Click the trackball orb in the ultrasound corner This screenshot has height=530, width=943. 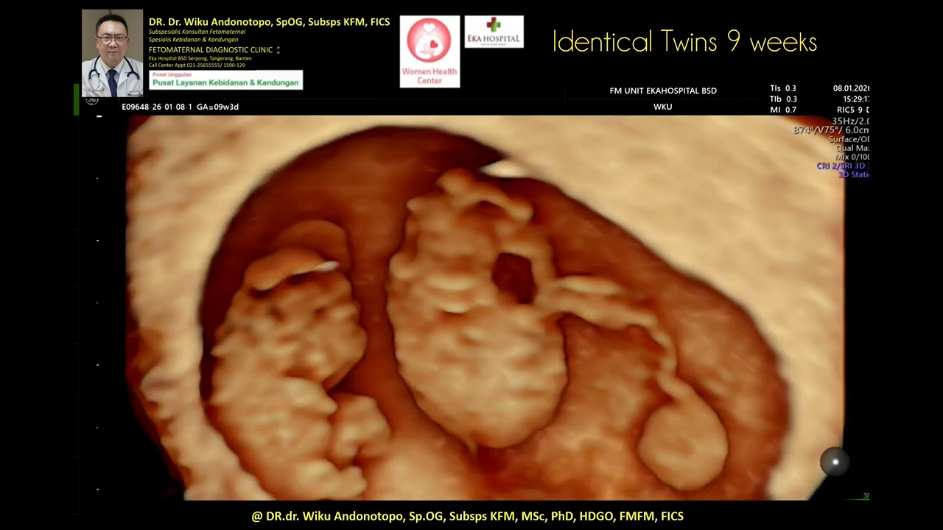tap(835, 462)
